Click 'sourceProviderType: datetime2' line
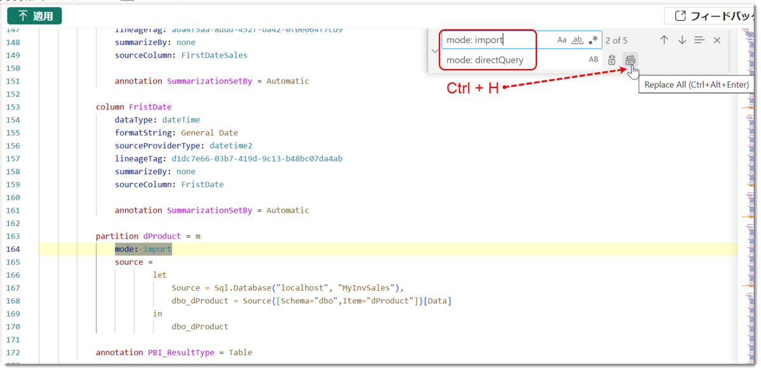The width and height of the screenshot is (761, 371). pos(183,146)
